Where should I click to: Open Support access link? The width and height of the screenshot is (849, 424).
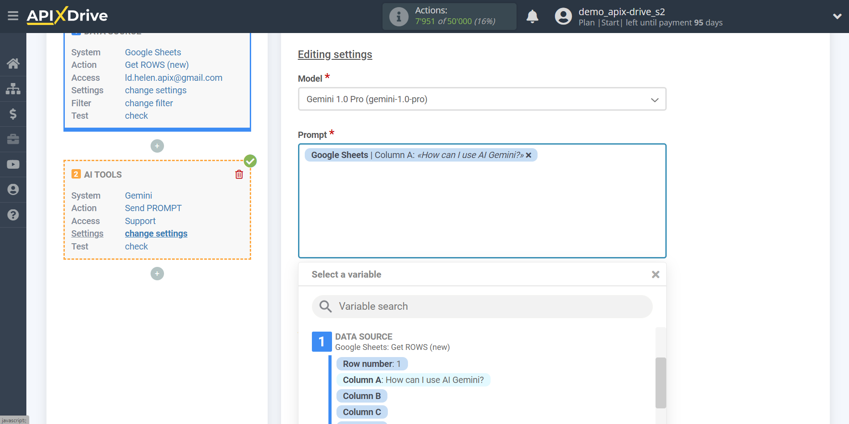[x=140, y=221]
